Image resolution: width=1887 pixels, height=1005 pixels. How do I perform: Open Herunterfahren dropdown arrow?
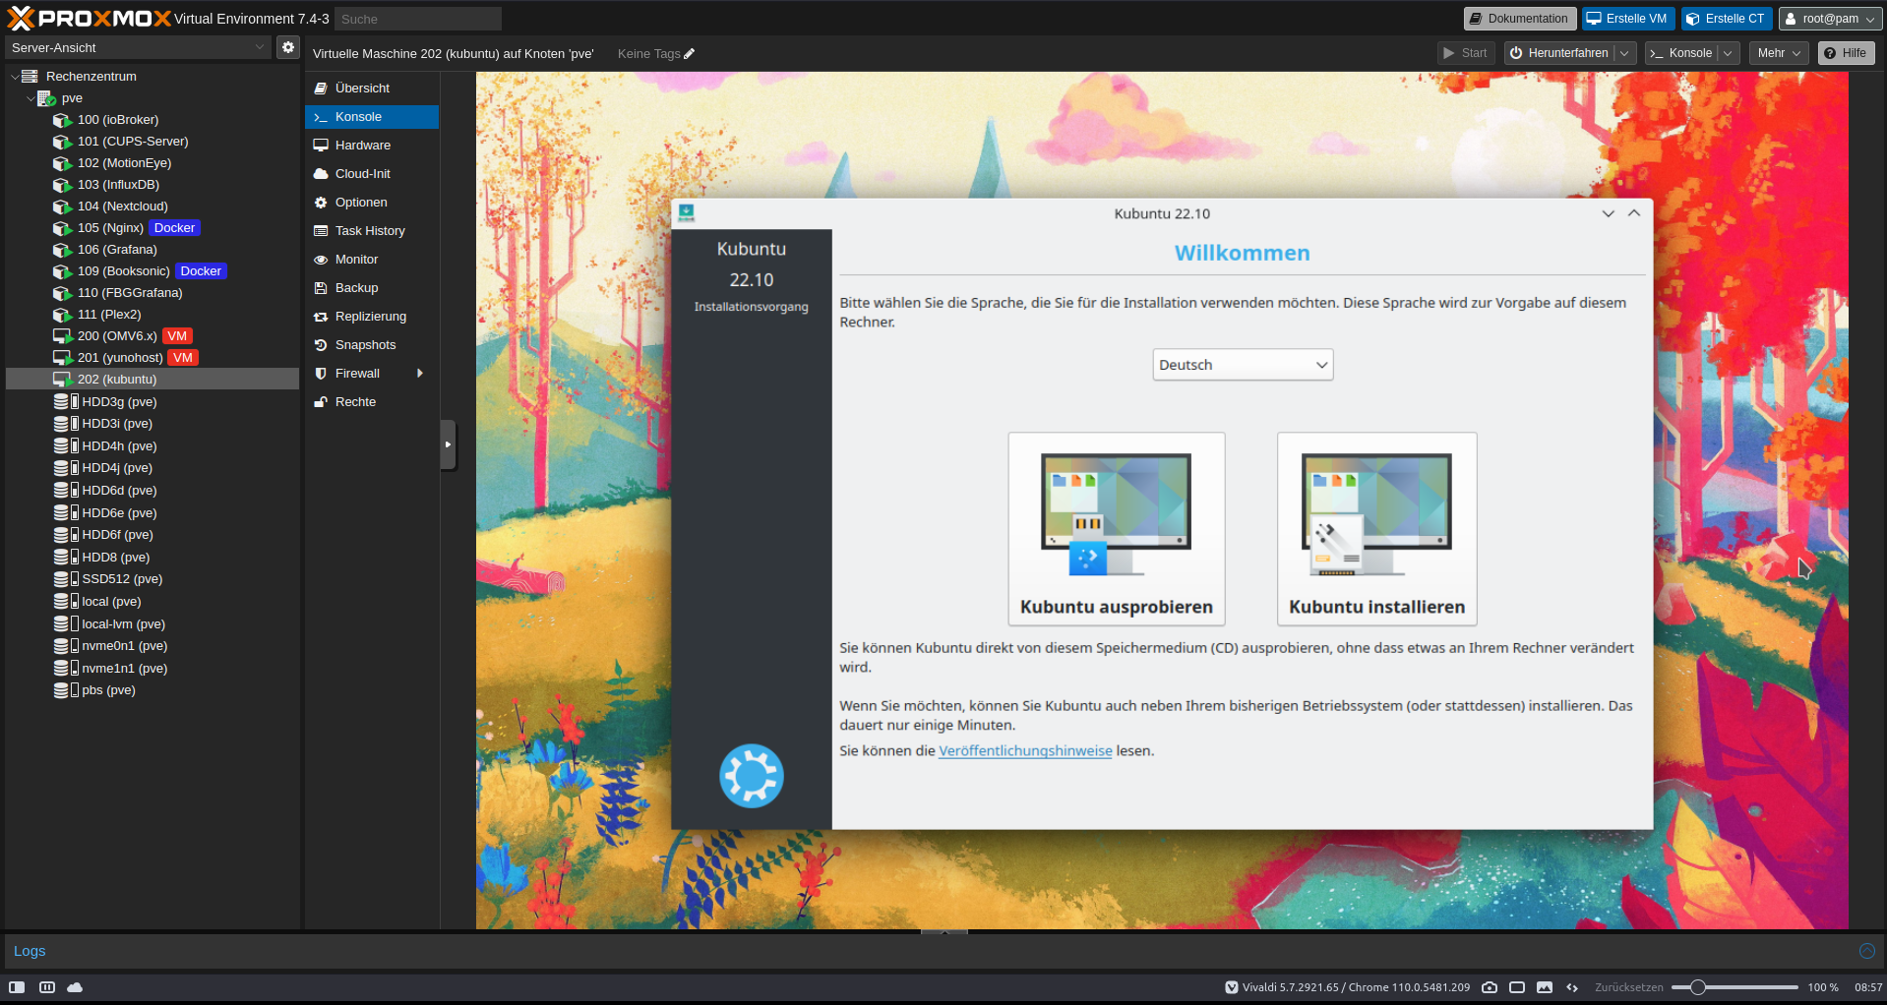pos(1624,53)
